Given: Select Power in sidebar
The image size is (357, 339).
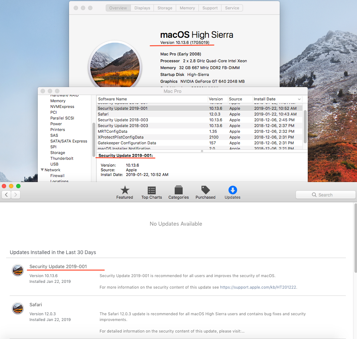Looking at the screenshot, I should point(56,124).
